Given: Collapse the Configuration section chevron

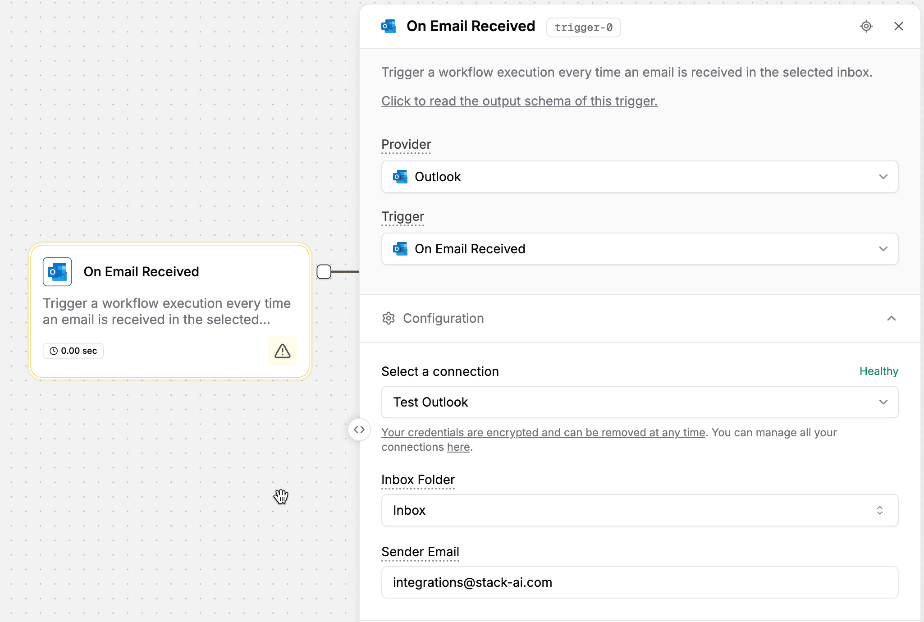Looking at the screenshot, I should tap(891, 318).
